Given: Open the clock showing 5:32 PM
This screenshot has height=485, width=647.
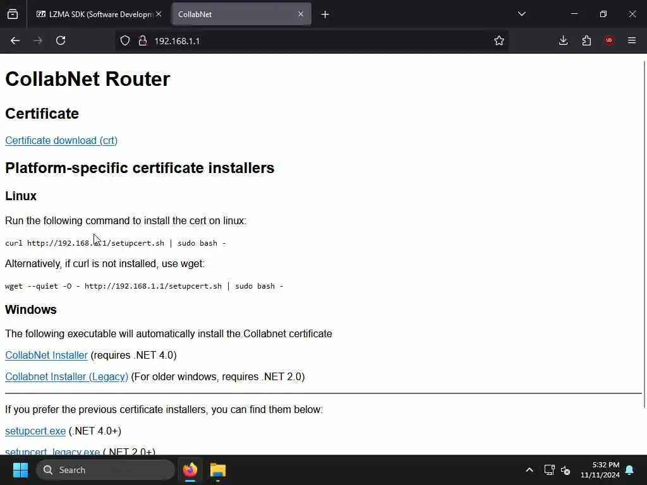Looking at the screenshot, I should (600, 470).
